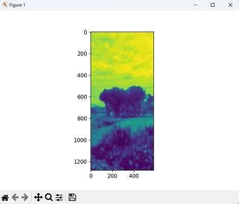Reset the plot with the Home icon
239x204 pixels.
pyautogui.click(x=5, y=197)
